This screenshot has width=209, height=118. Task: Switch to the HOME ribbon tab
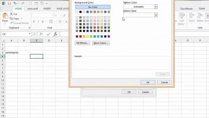pos(18,9)
